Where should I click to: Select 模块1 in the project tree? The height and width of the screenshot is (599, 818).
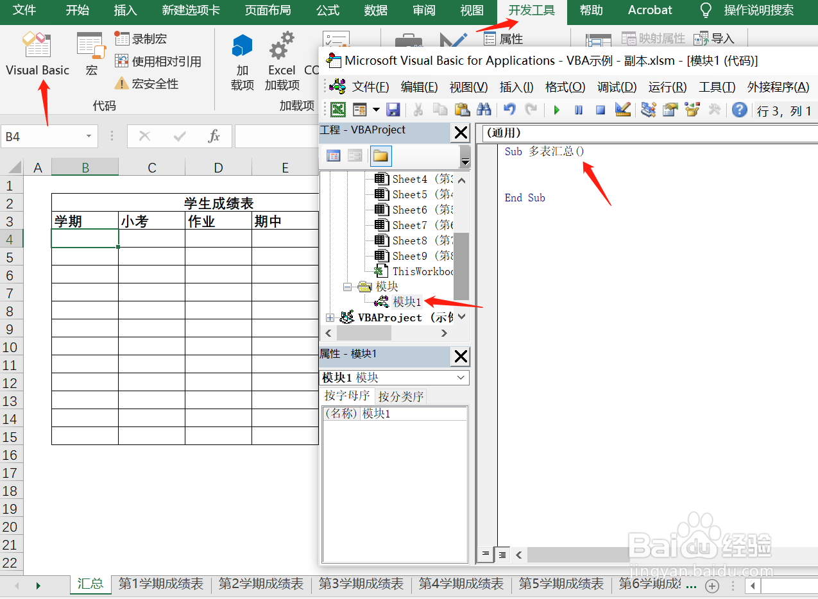click(407, 301)
